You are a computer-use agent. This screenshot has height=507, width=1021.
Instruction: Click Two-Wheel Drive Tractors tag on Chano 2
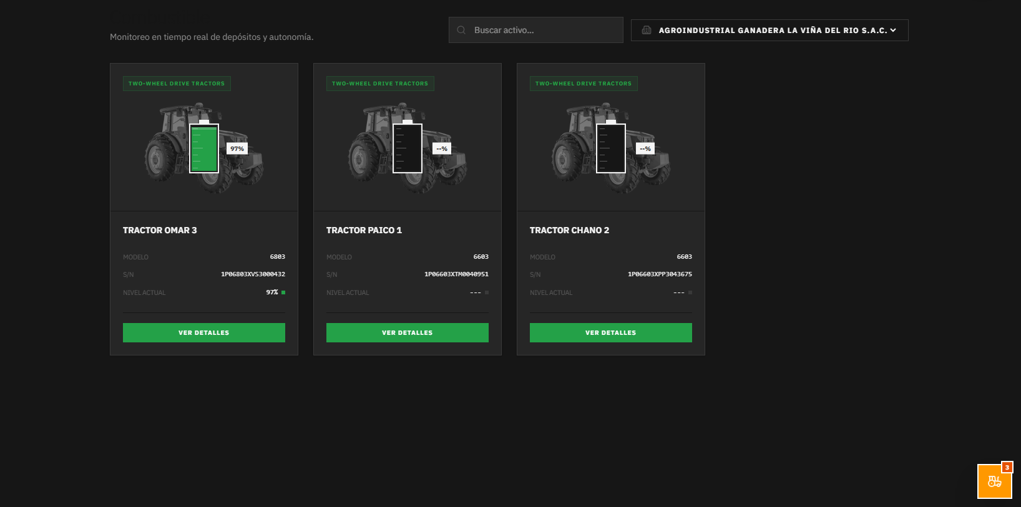[584, 84]
